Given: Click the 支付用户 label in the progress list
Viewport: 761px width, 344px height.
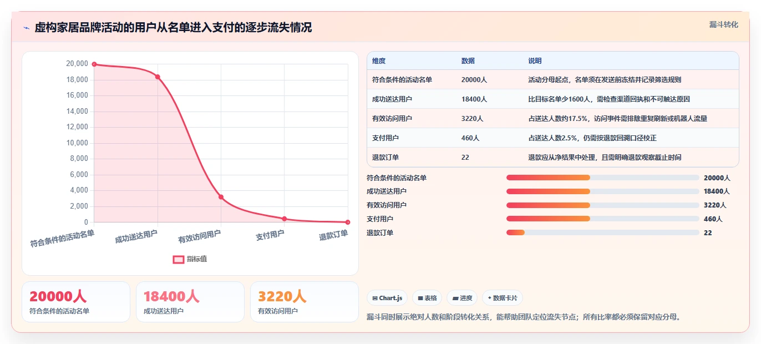Looking at the screenshot, I should coord(380,219).
